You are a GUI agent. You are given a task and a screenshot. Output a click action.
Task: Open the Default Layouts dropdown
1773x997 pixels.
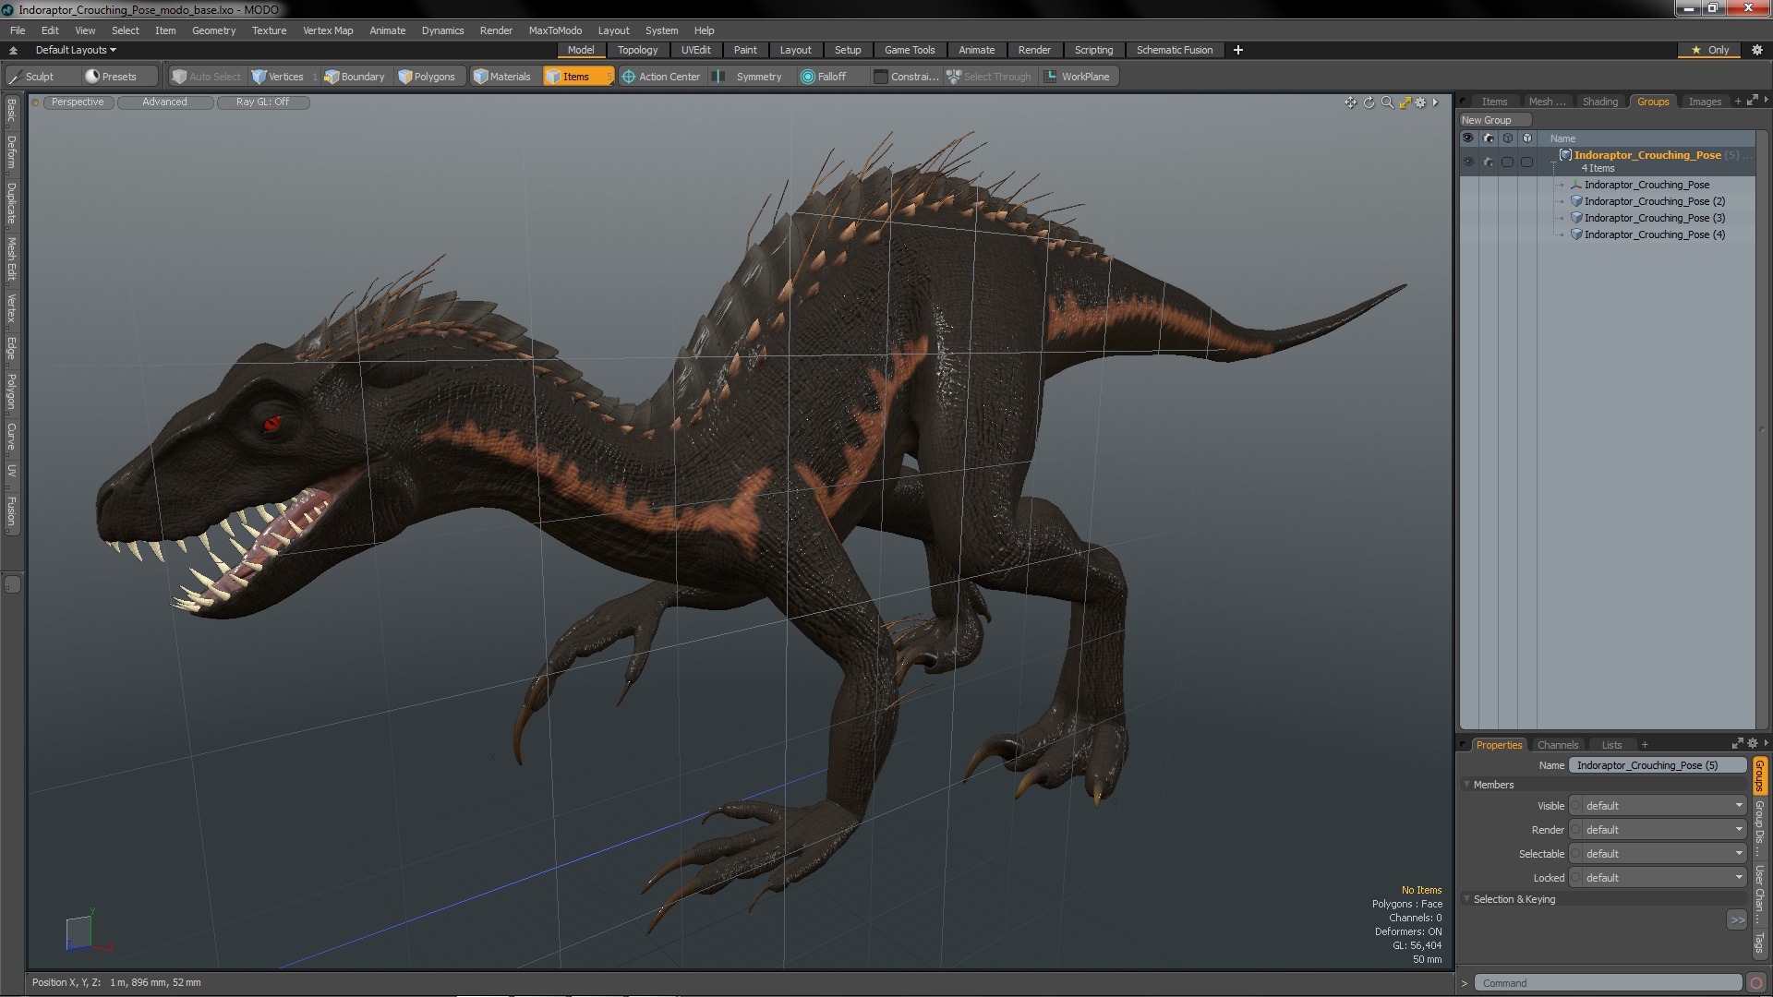[x=76, y=50]
